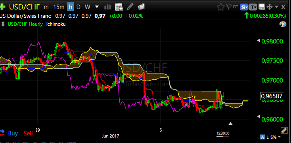Screen dimensions: 291x143
Task: Switch to the Weekly (W) timeframe
Action: pos(87,7)
